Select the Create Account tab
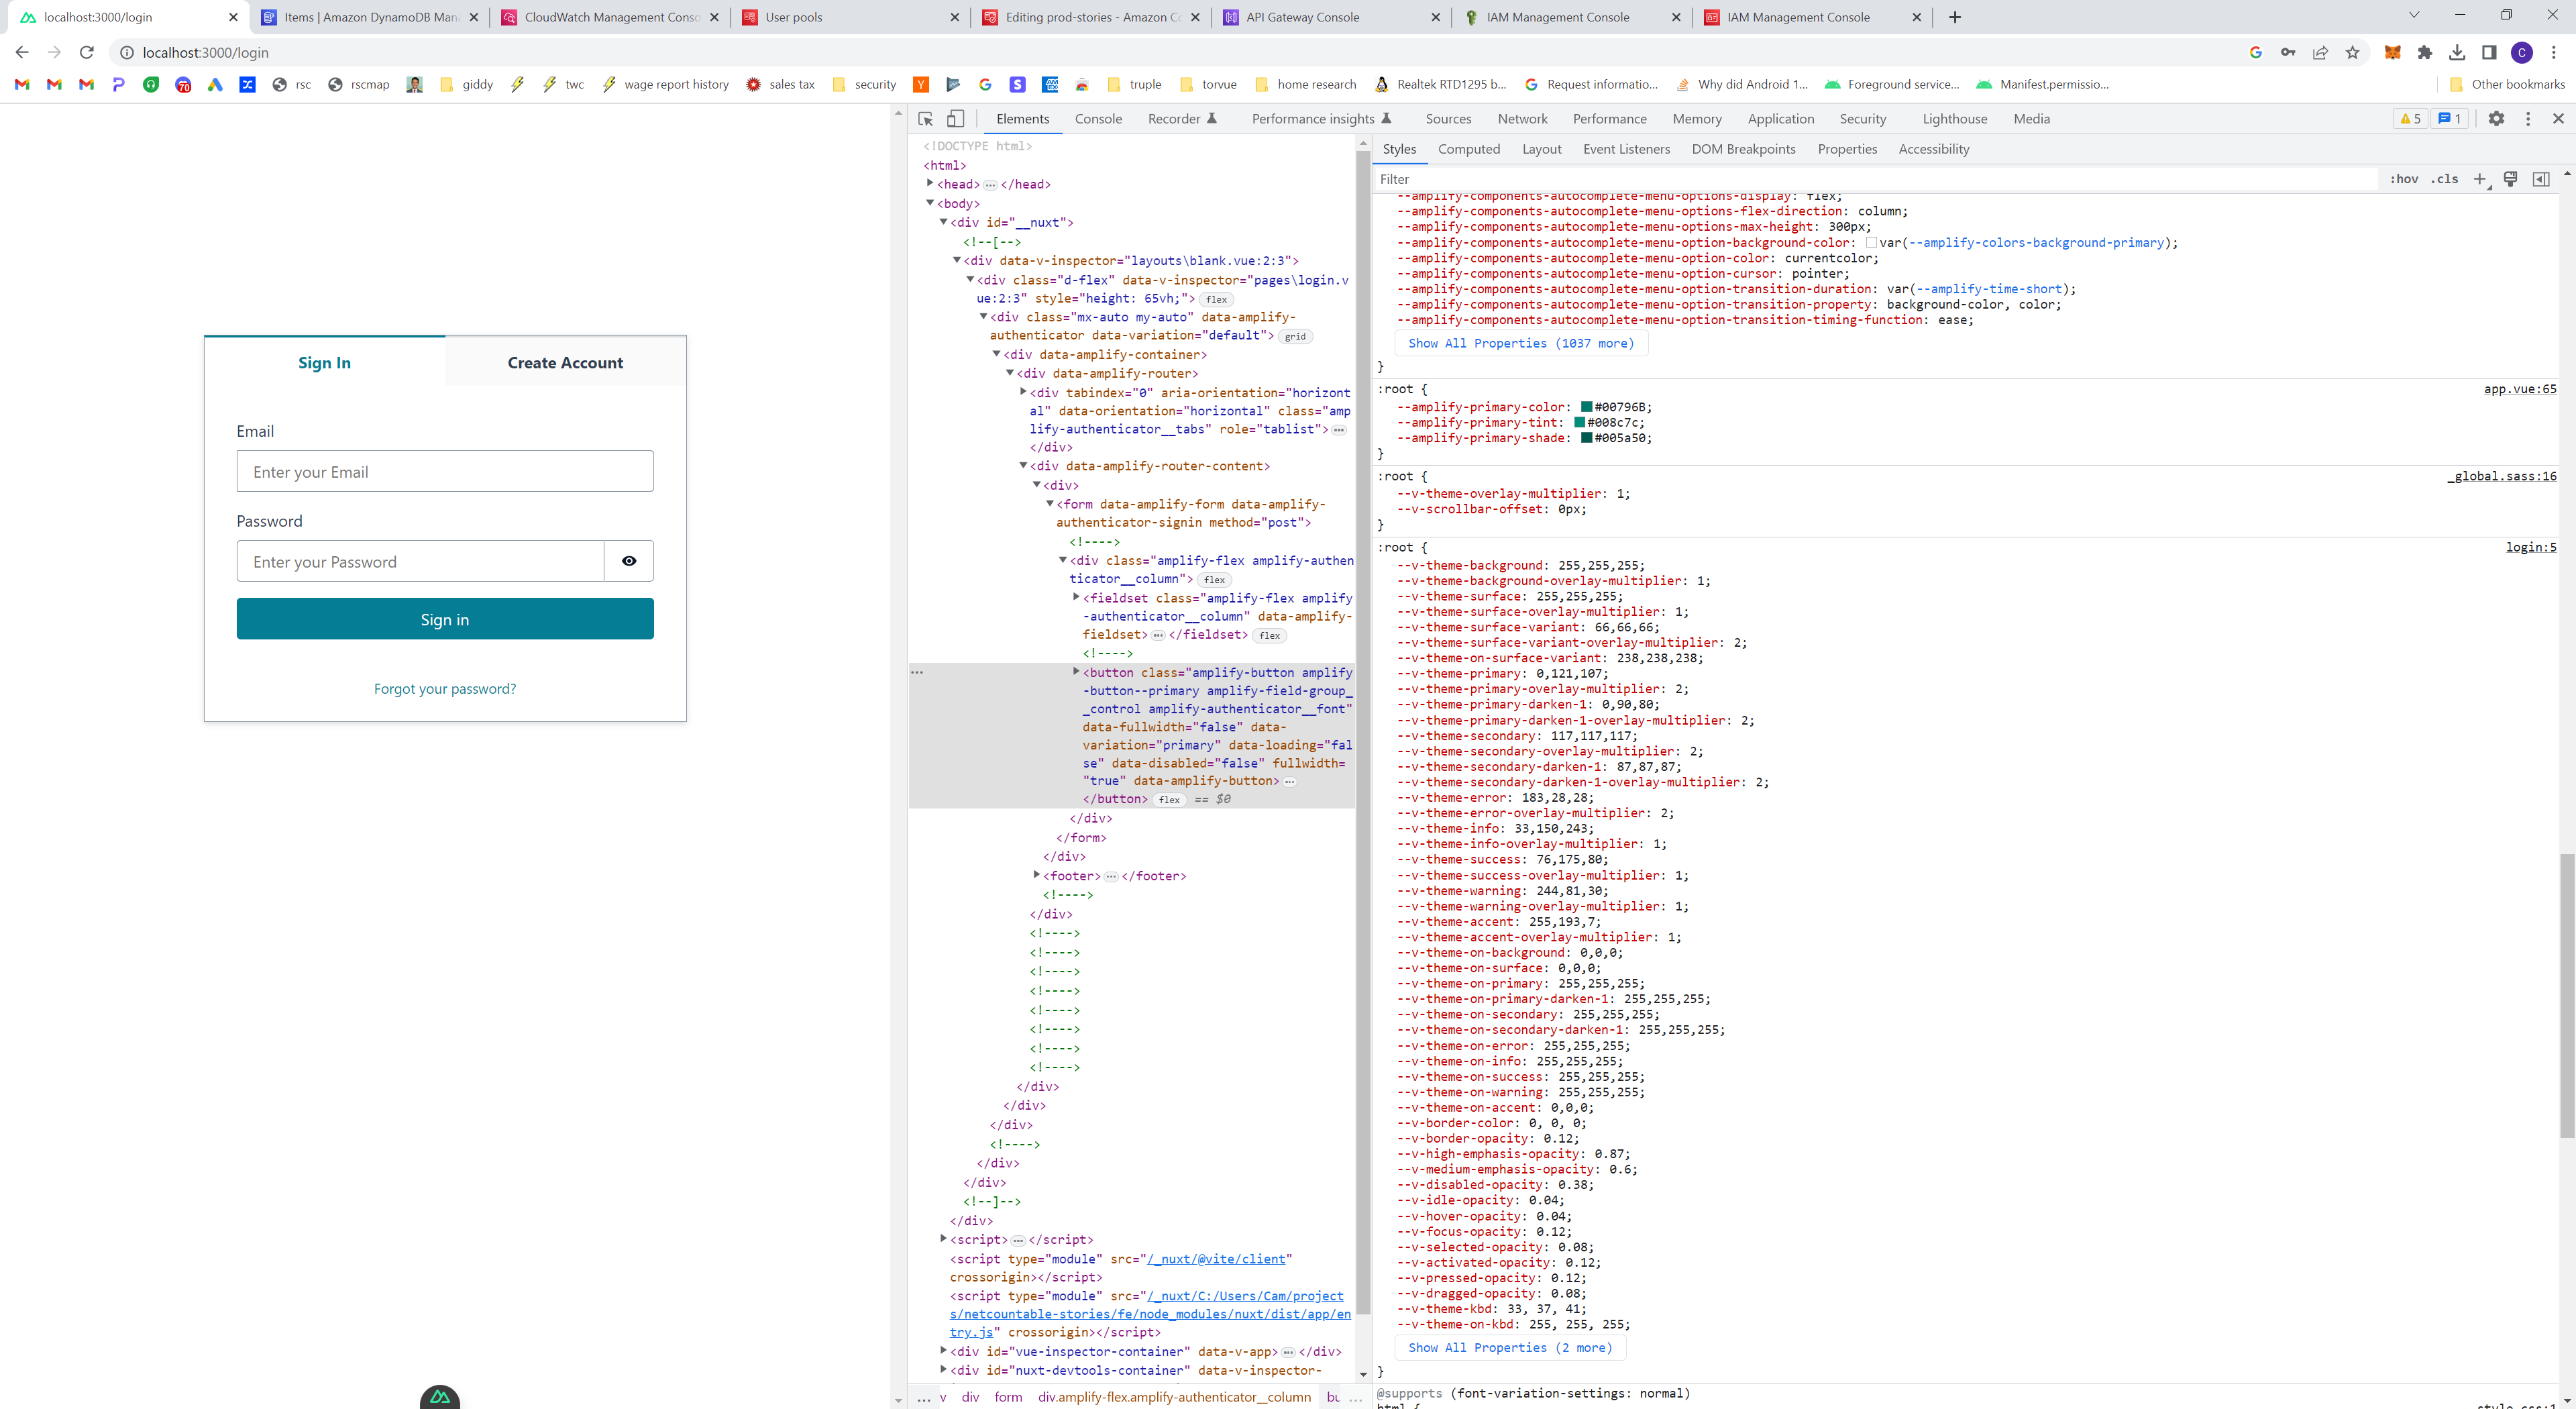 tap(565, 362)
